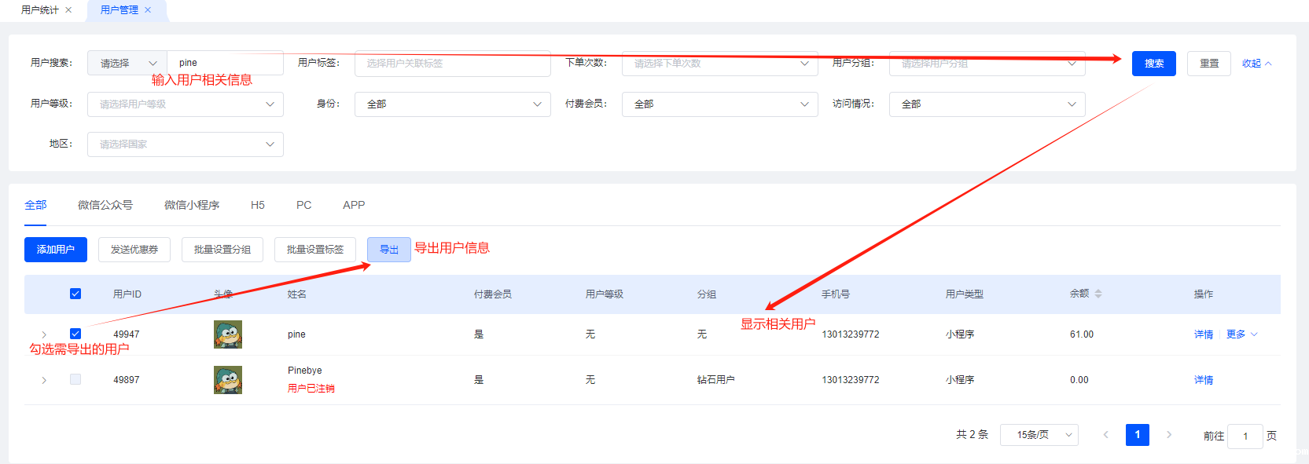Open the 用户等级 dropdown

click(x=185, y=104)
